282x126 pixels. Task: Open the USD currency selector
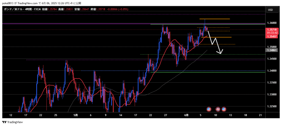[x=270, y=10]
